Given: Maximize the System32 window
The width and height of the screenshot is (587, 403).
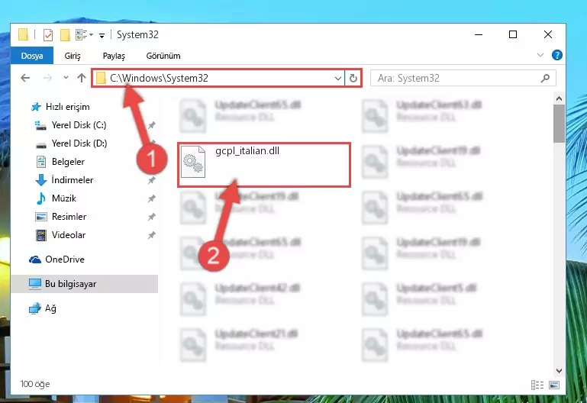Looking at the screenshot, I should (513, 34).
